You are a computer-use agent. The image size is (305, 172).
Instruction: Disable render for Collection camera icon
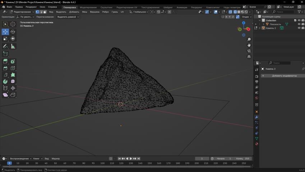tap(303, 20)
